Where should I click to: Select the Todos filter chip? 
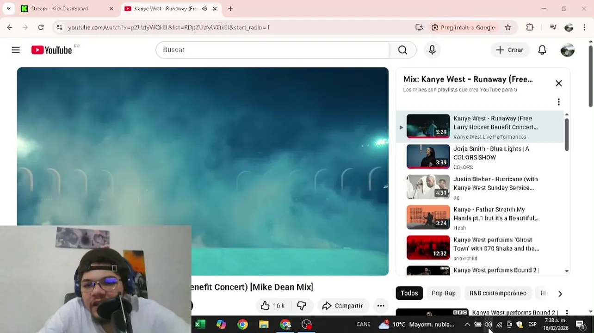409,293
